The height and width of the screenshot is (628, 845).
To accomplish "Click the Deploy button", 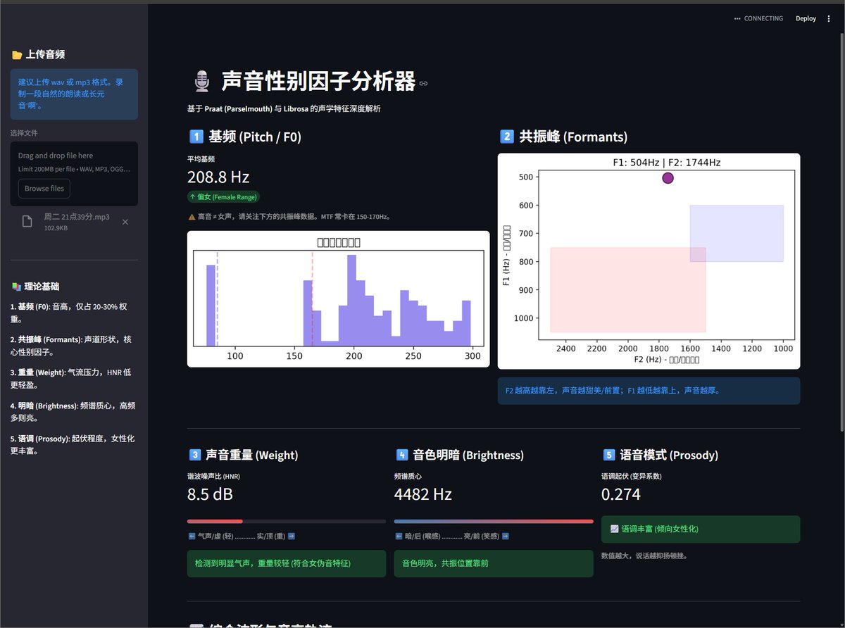I will click(806, 19).
